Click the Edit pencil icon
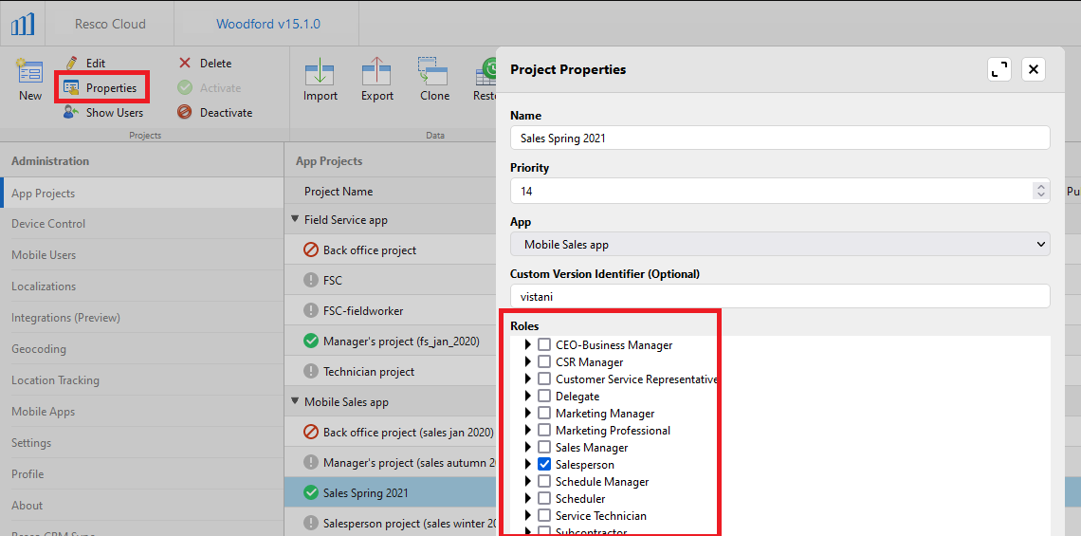1081x536 pixels. 71,64
